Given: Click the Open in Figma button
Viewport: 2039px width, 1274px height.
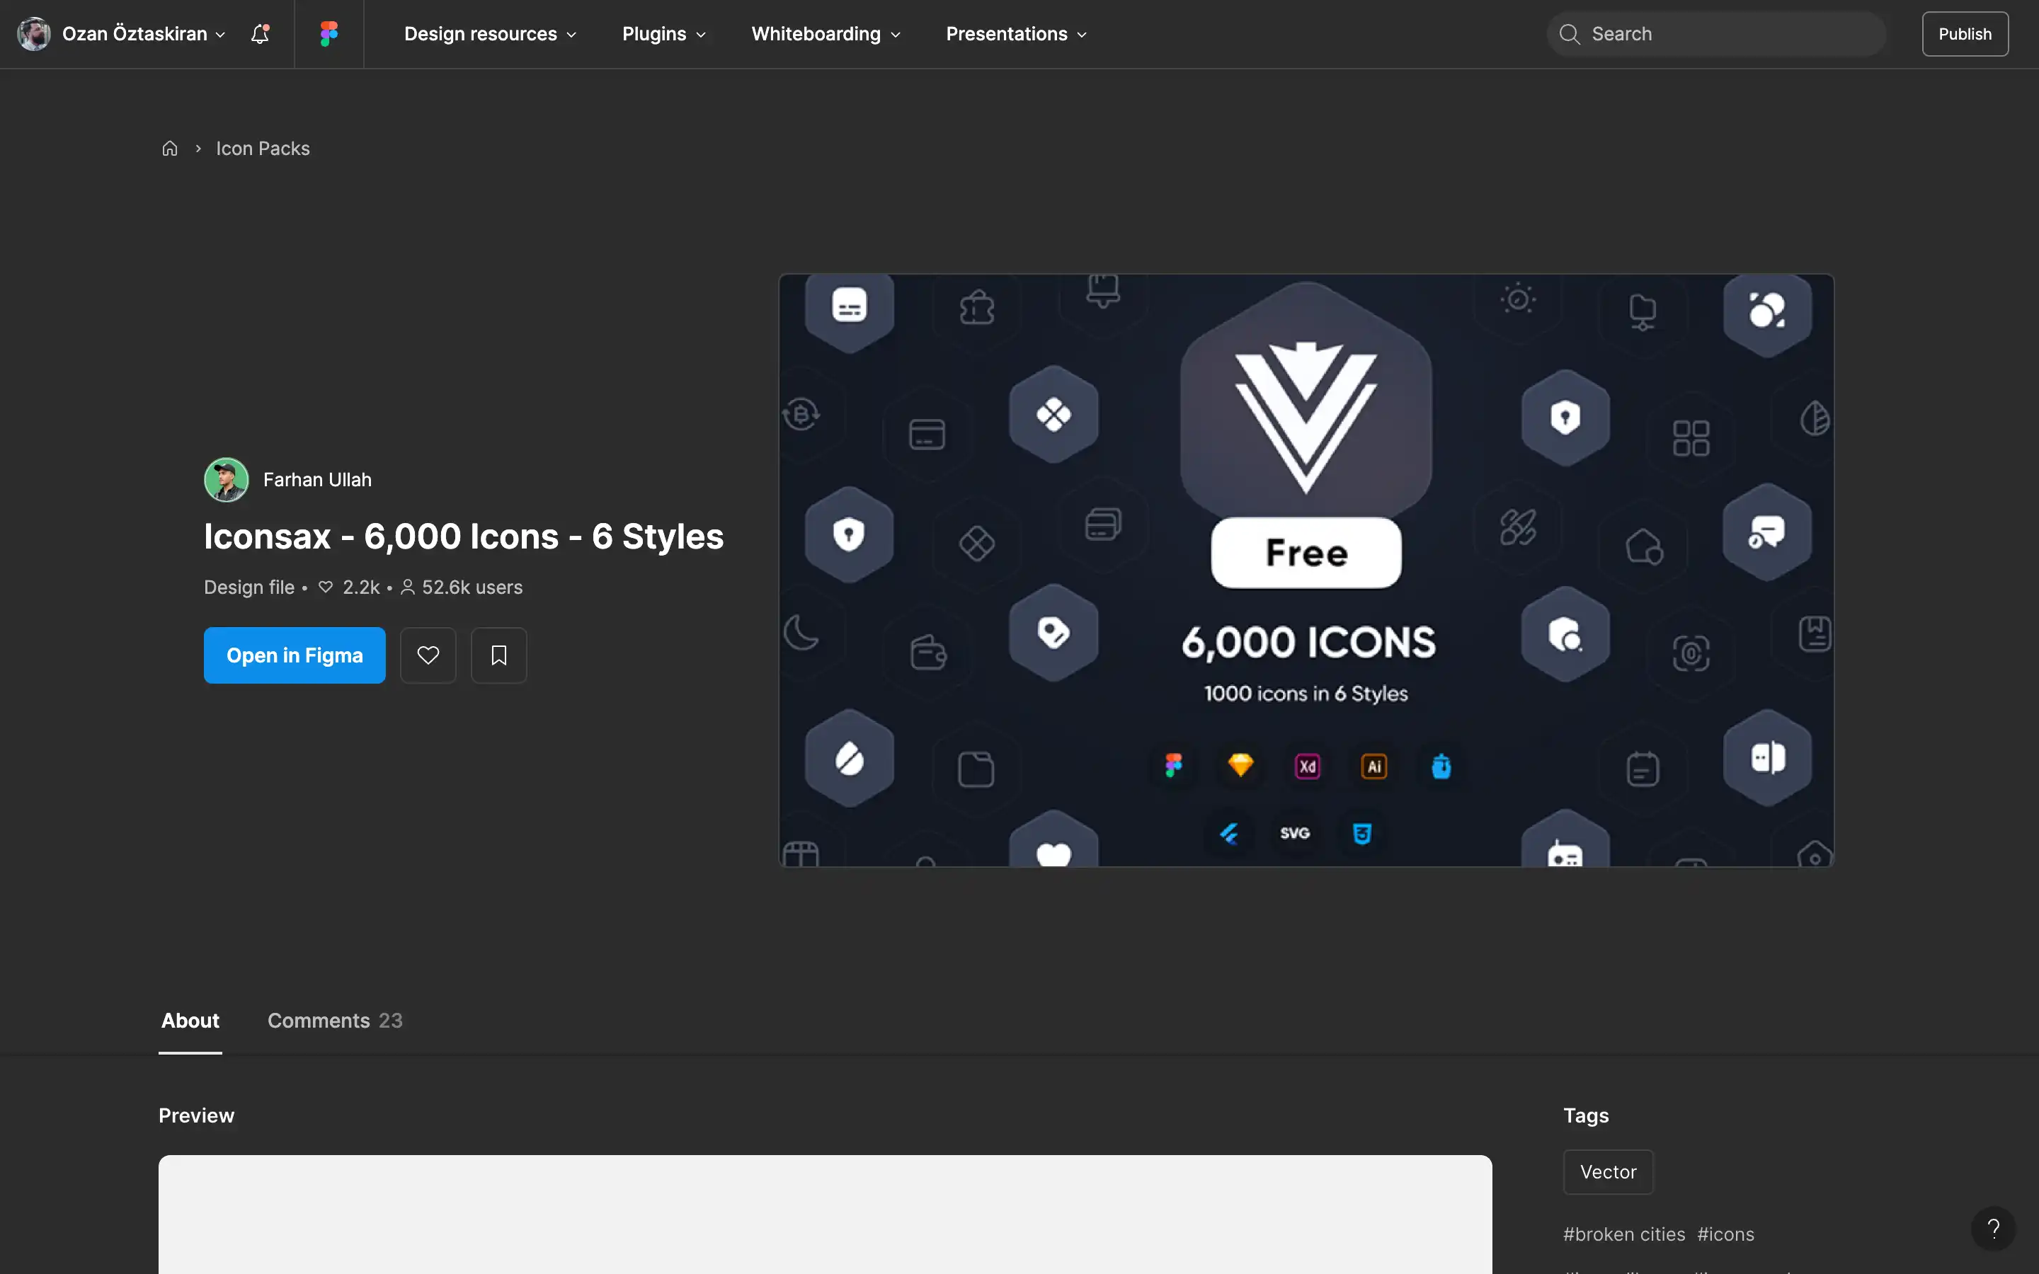Looking at the screenshot, I should tap(294, 655).
